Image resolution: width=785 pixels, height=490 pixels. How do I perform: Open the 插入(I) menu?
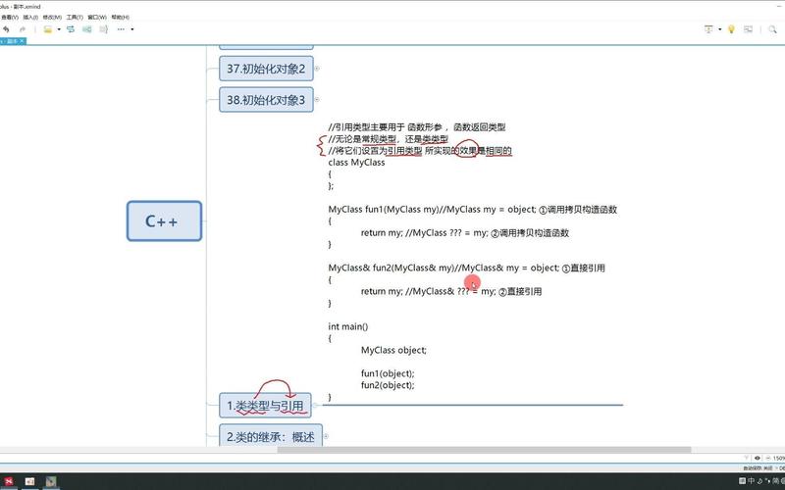pos(30,17)
